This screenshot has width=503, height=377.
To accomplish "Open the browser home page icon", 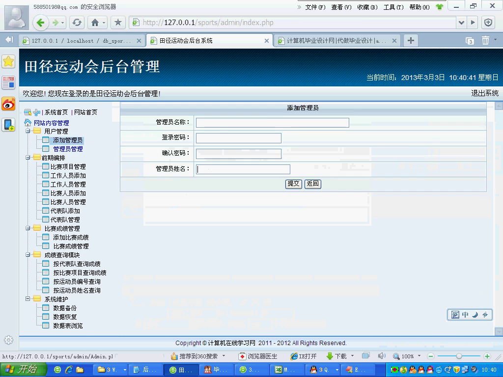I will pyautogui.click(x=95, y=23).
